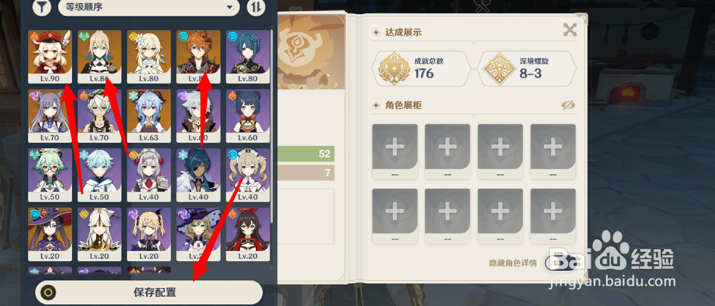715x306 pixels.
Task: Add character to first showcase slot
Action: 395,151
